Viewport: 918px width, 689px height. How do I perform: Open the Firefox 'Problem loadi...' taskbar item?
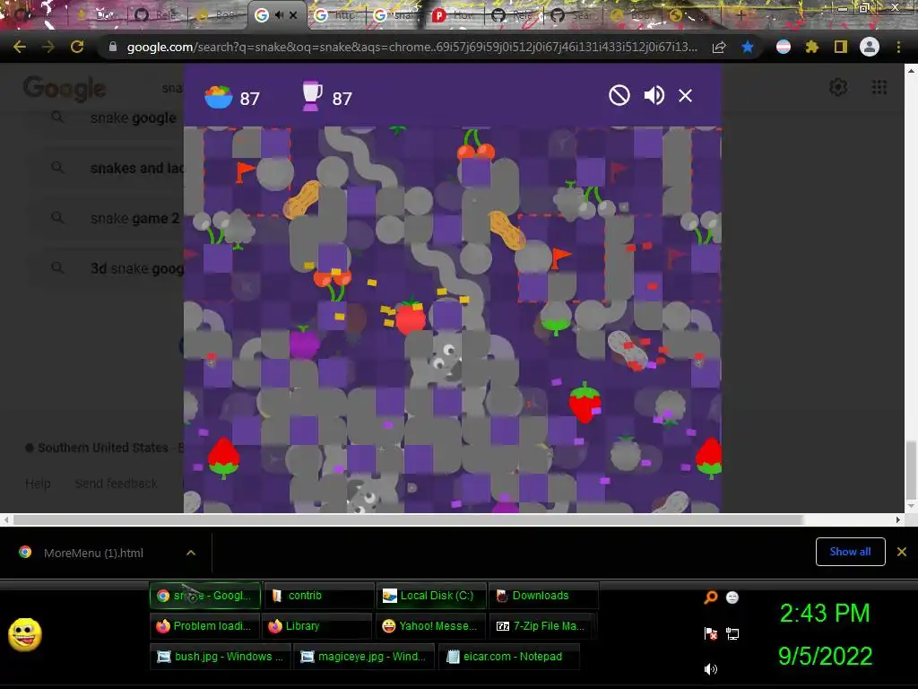[204, 625]
